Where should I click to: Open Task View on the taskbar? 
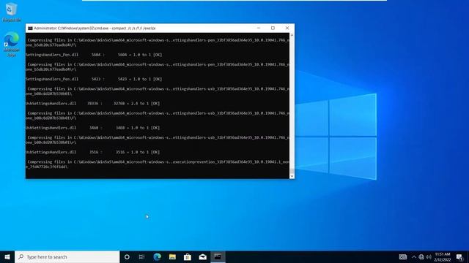point(141,256)
